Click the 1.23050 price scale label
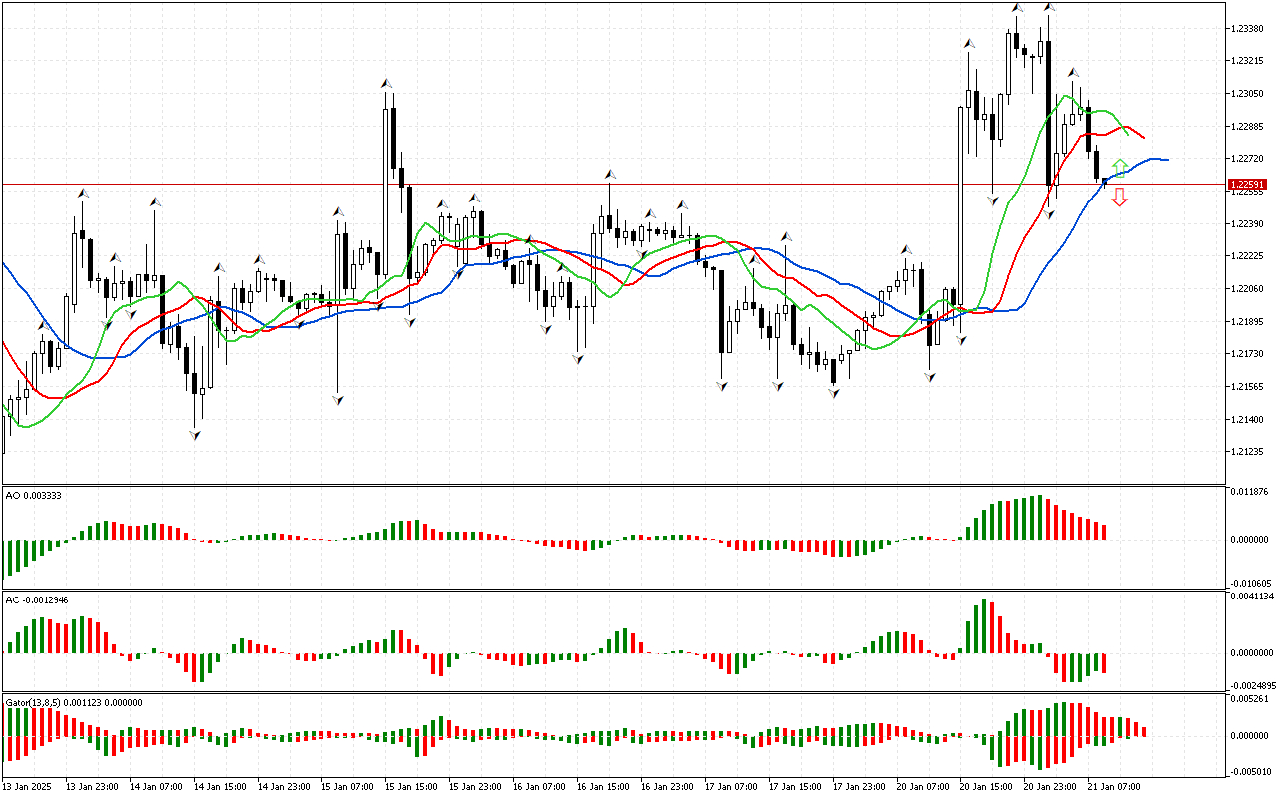This screenshot has height=798, width=1278. click(x=1248, y=94)
